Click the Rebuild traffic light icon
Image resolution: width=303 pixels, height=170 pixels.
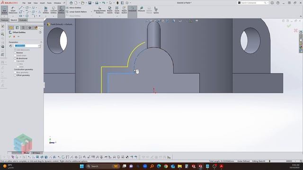(117, 3)
